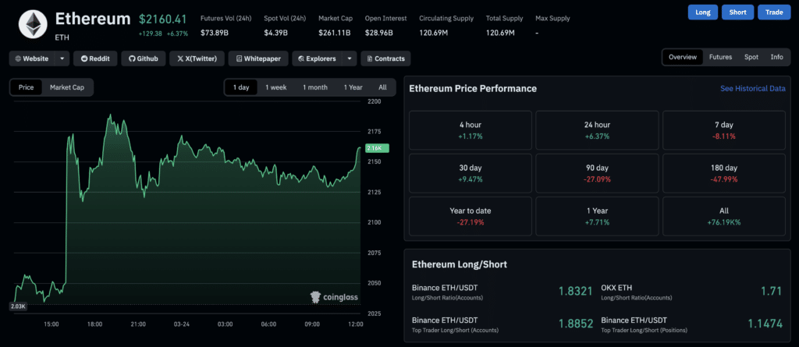Click the 7 day performance card
The width and height of the screenshot is (799, 347).
[723, 130]
